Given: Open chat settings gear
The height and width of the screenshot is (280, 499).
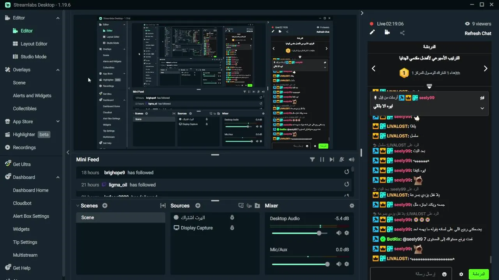Looking at the screenshot, I should [461, 274].
